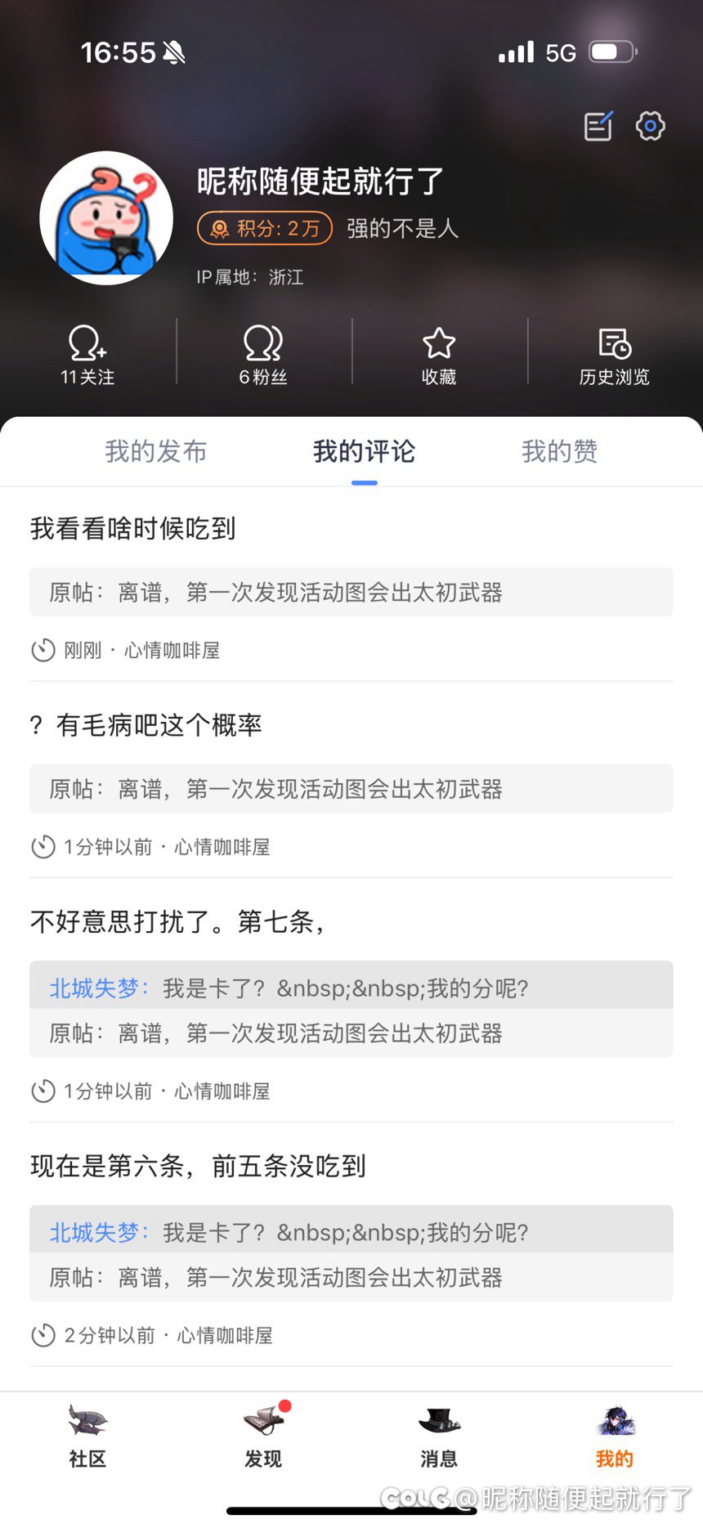
Task: Select 我的 profile in bottom bar
Action: coord(614,1436)
